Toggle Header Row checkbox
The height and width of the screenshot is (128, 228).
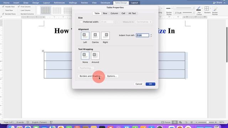tap(3, 7)
